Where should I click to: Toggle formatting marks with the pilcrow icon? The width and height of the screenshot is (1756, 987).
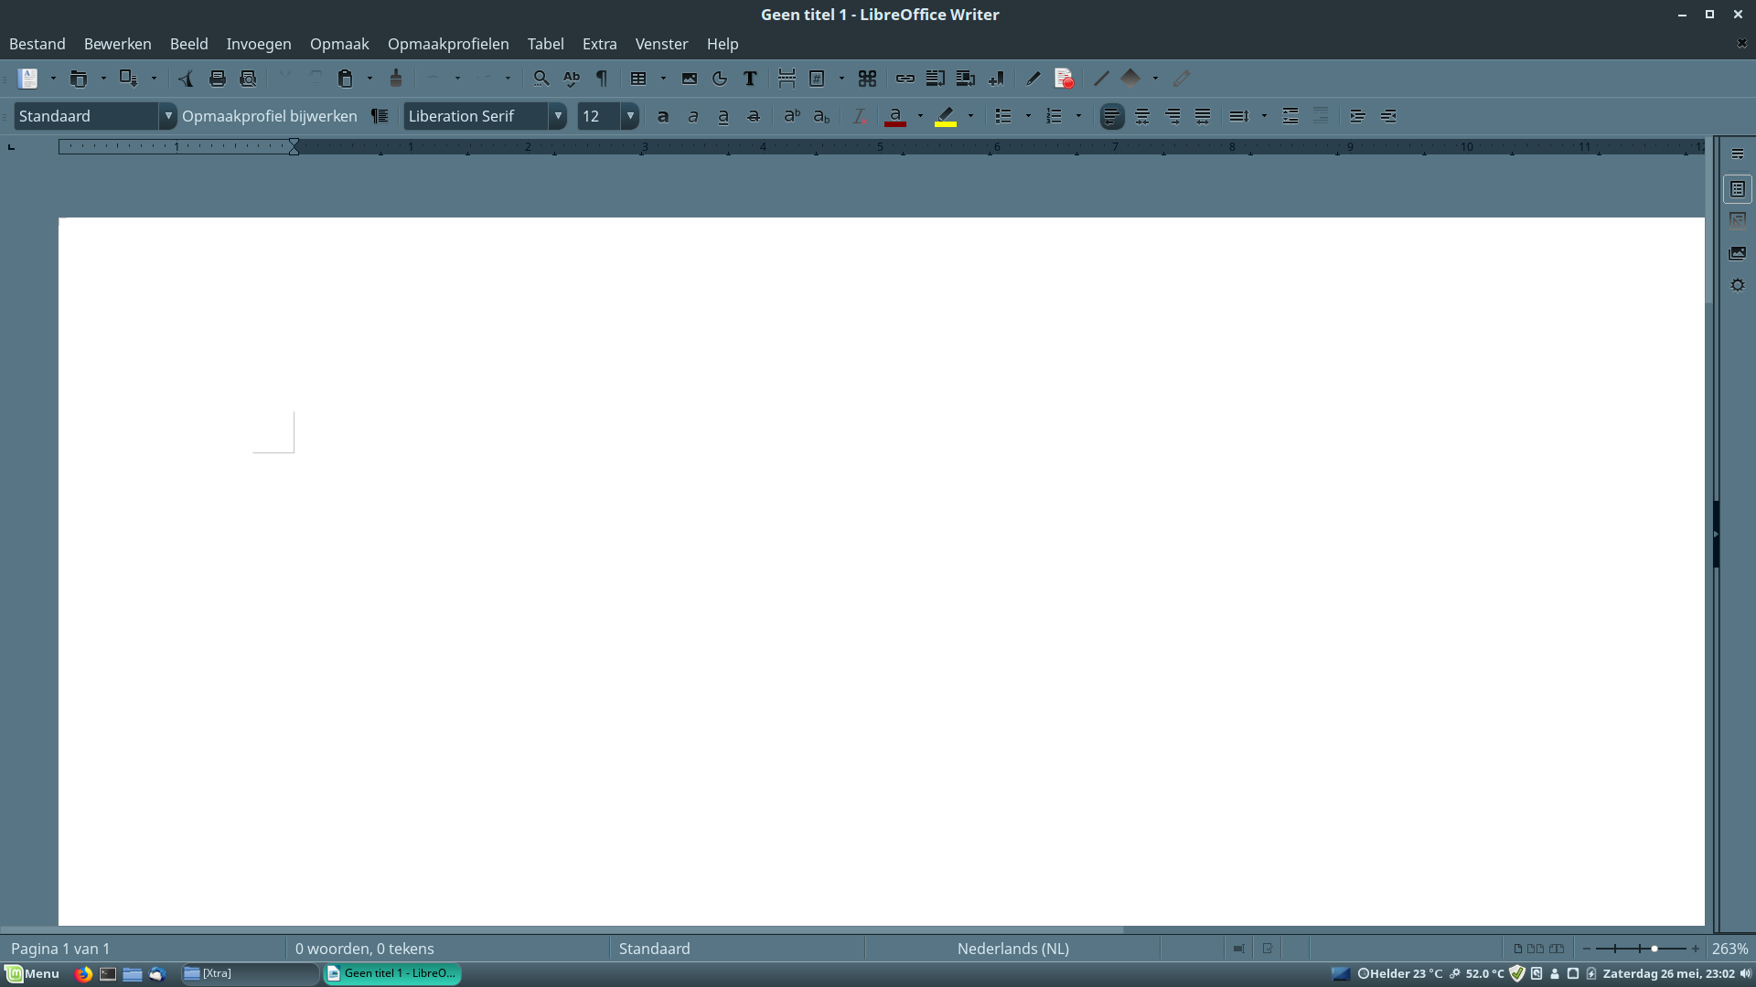point(602,79)
